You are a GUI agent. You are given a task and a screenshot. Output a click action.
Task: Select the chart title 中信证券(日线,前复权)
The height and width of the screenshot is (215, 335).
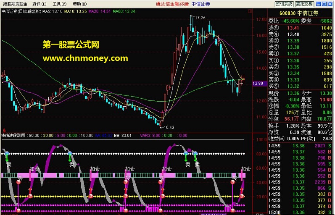click(x=21, y=11)
